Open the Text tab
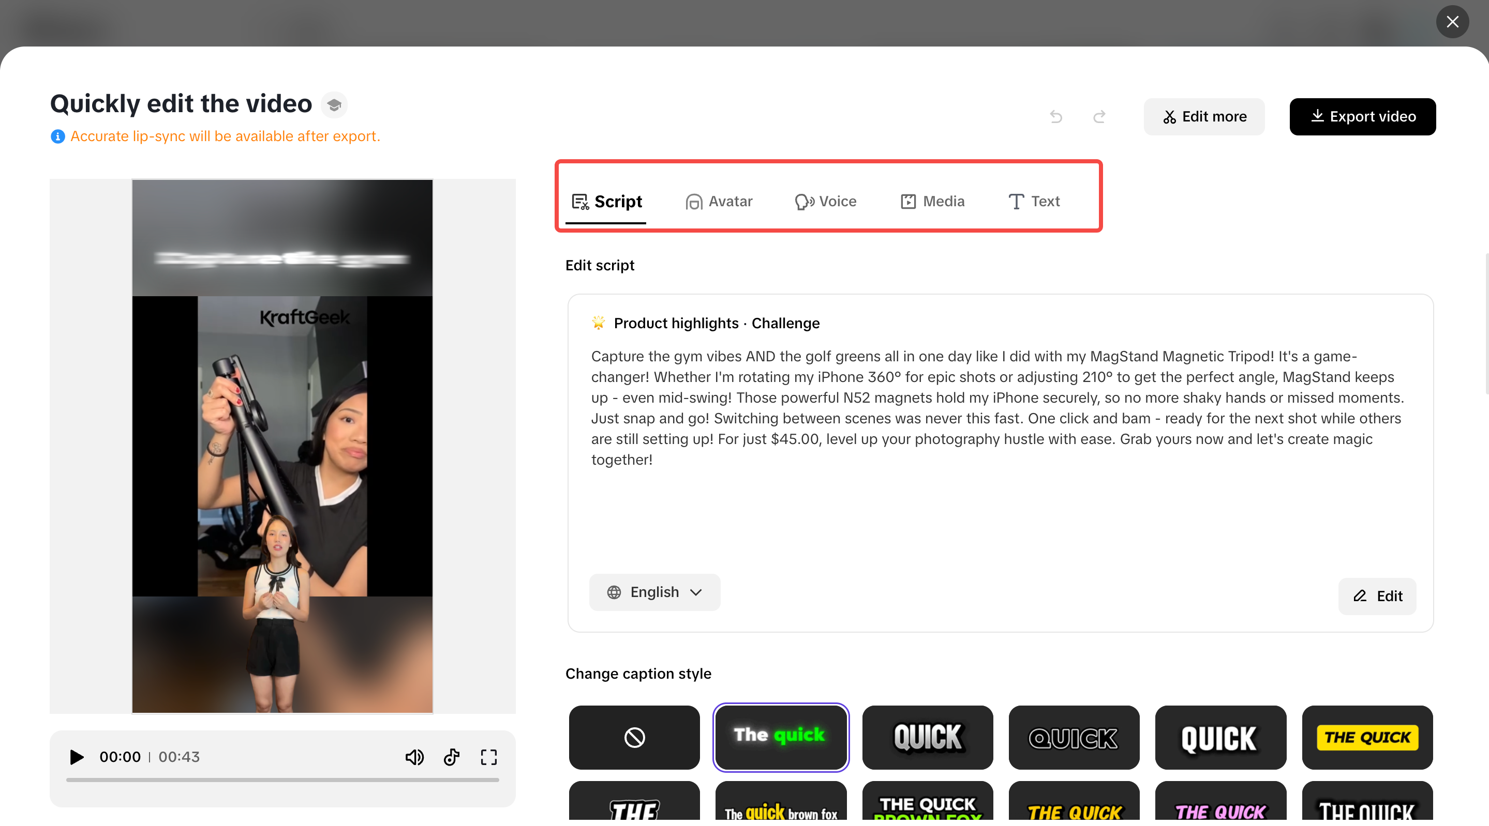 (x=1034, y=201)
